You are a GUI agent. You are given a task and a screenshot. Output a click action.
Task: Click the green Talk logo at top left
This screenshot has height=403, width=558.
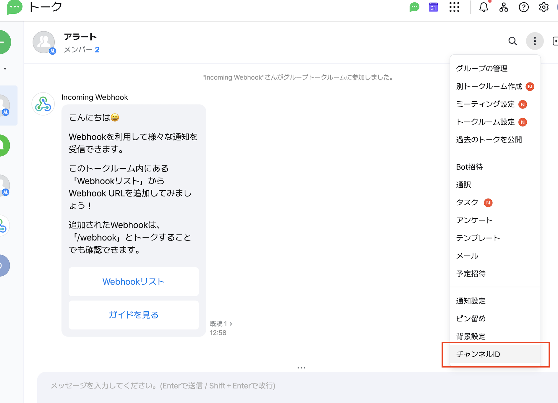pyautogui.click(x=14, y=7)
